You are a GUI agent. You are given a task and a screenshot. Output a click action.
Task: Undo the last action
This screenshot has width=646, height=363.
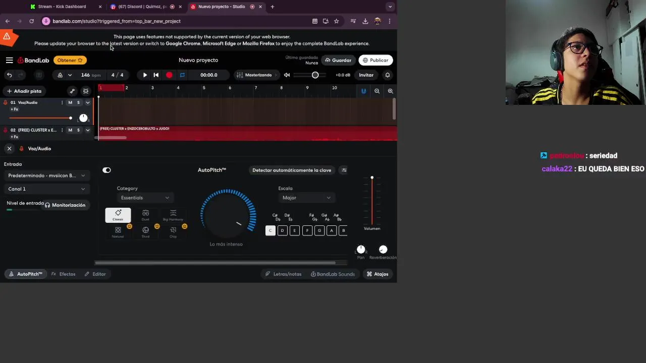click(9, 75)
